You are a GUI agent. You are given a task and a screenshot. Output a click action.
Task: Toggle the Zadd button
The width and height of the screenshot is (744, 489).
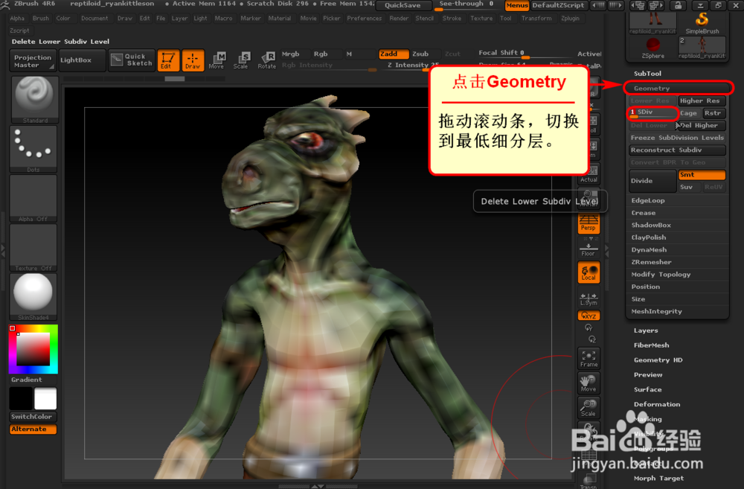pyautogui.click(x=394, y=54)
